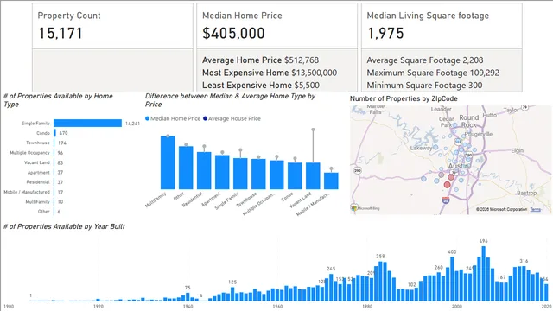Click the Bastrop label on the map
The width and height of the screenshot is (553, 311).
[526, 193]
